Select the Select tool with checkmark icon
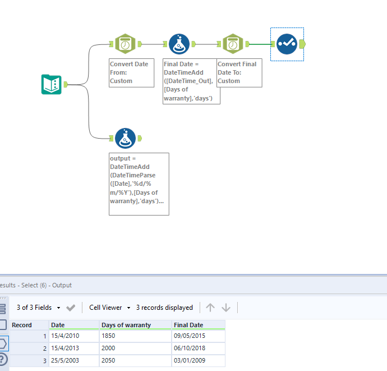 point(287,44)
